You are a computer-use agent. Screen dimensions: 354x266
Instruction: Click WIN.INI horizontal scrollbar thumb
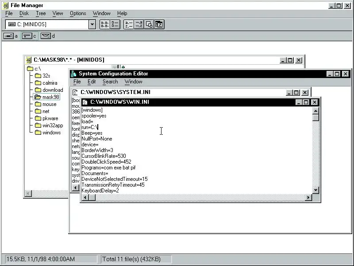(92, 197)
